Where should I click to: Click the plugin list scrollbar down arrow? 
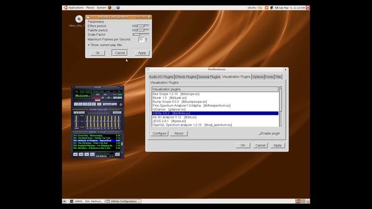click(x=281, y=125)
